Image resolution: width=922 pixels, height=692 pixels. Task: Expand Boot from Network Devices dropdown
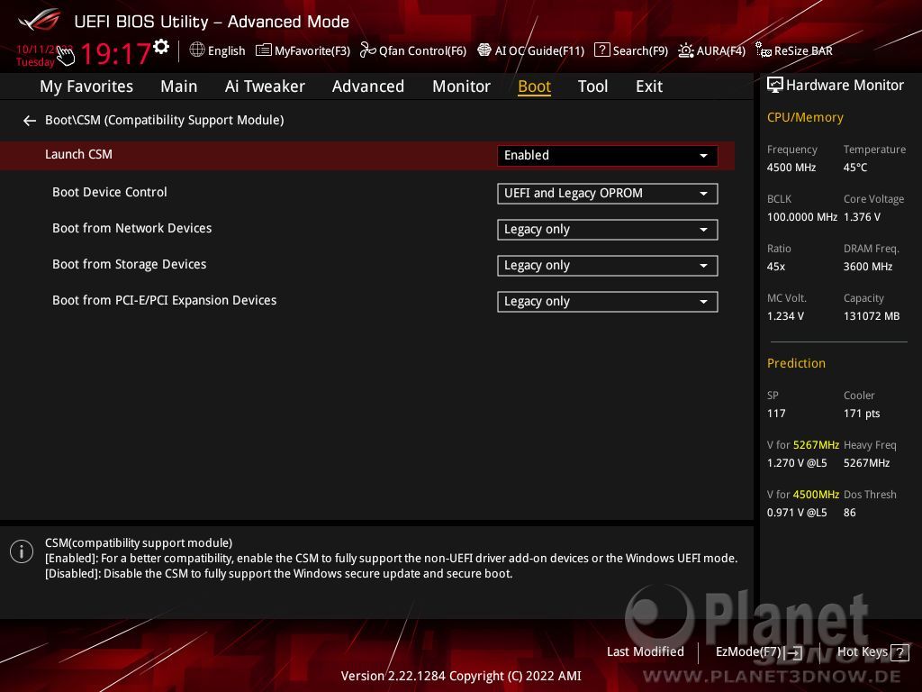(x=608, y=230)
